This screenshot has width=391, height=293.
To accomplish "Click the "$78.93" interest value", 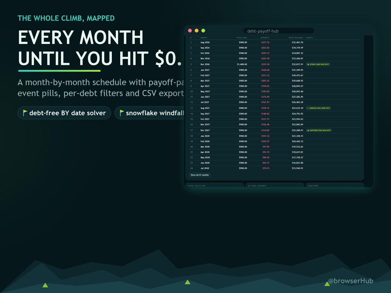I will pos(266,168).
